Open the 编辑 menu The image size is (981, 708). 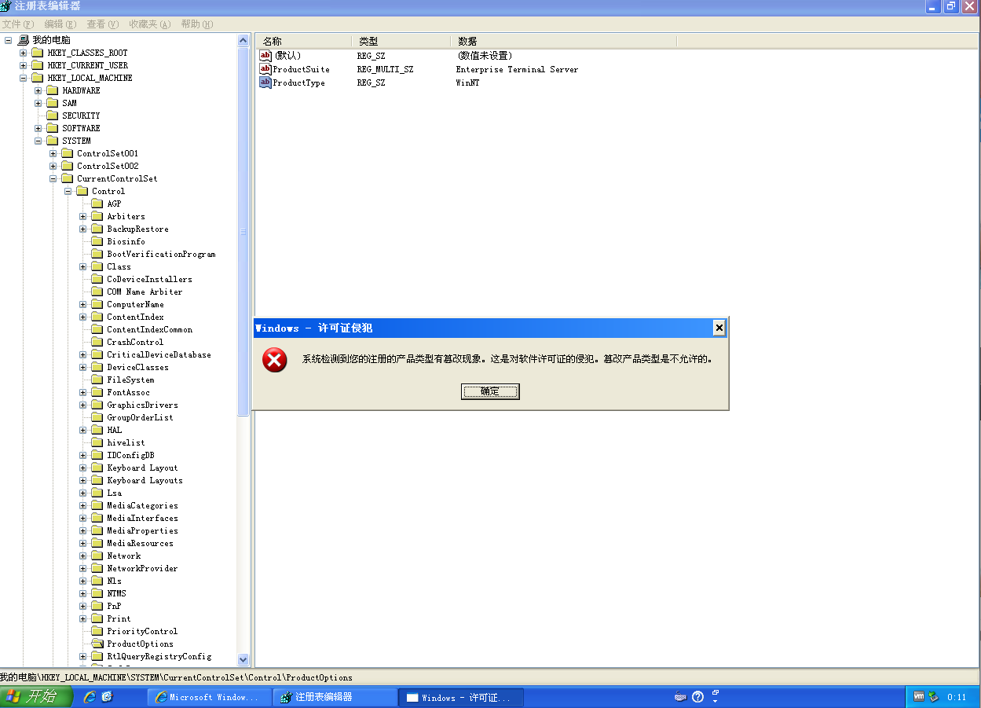[x=60, y=24]
